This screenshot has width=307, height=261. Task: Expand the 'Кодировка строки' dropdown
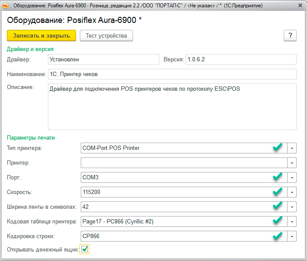pyautogui.click(x=292, y=236)
